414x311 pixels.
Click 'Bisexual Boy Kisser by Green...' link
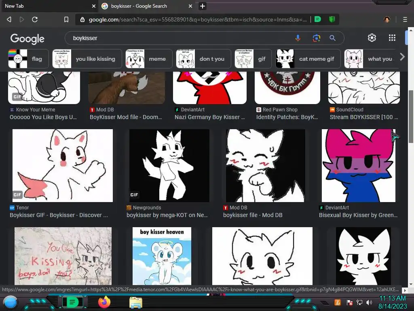[358, 215]
